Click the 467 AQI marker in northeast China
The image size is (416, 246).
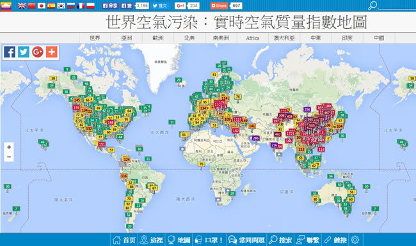(x=327, y=112)
